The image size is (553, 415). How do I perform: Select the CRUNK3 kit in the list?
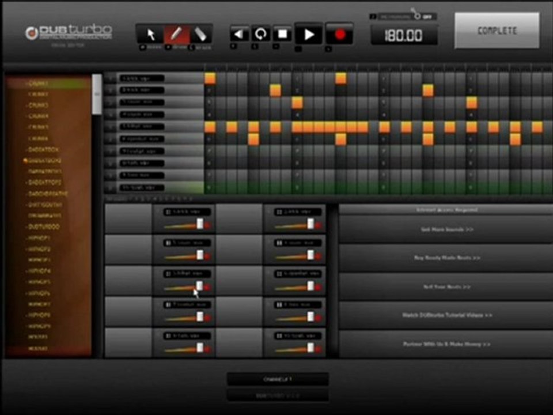[x=38, y=105]
